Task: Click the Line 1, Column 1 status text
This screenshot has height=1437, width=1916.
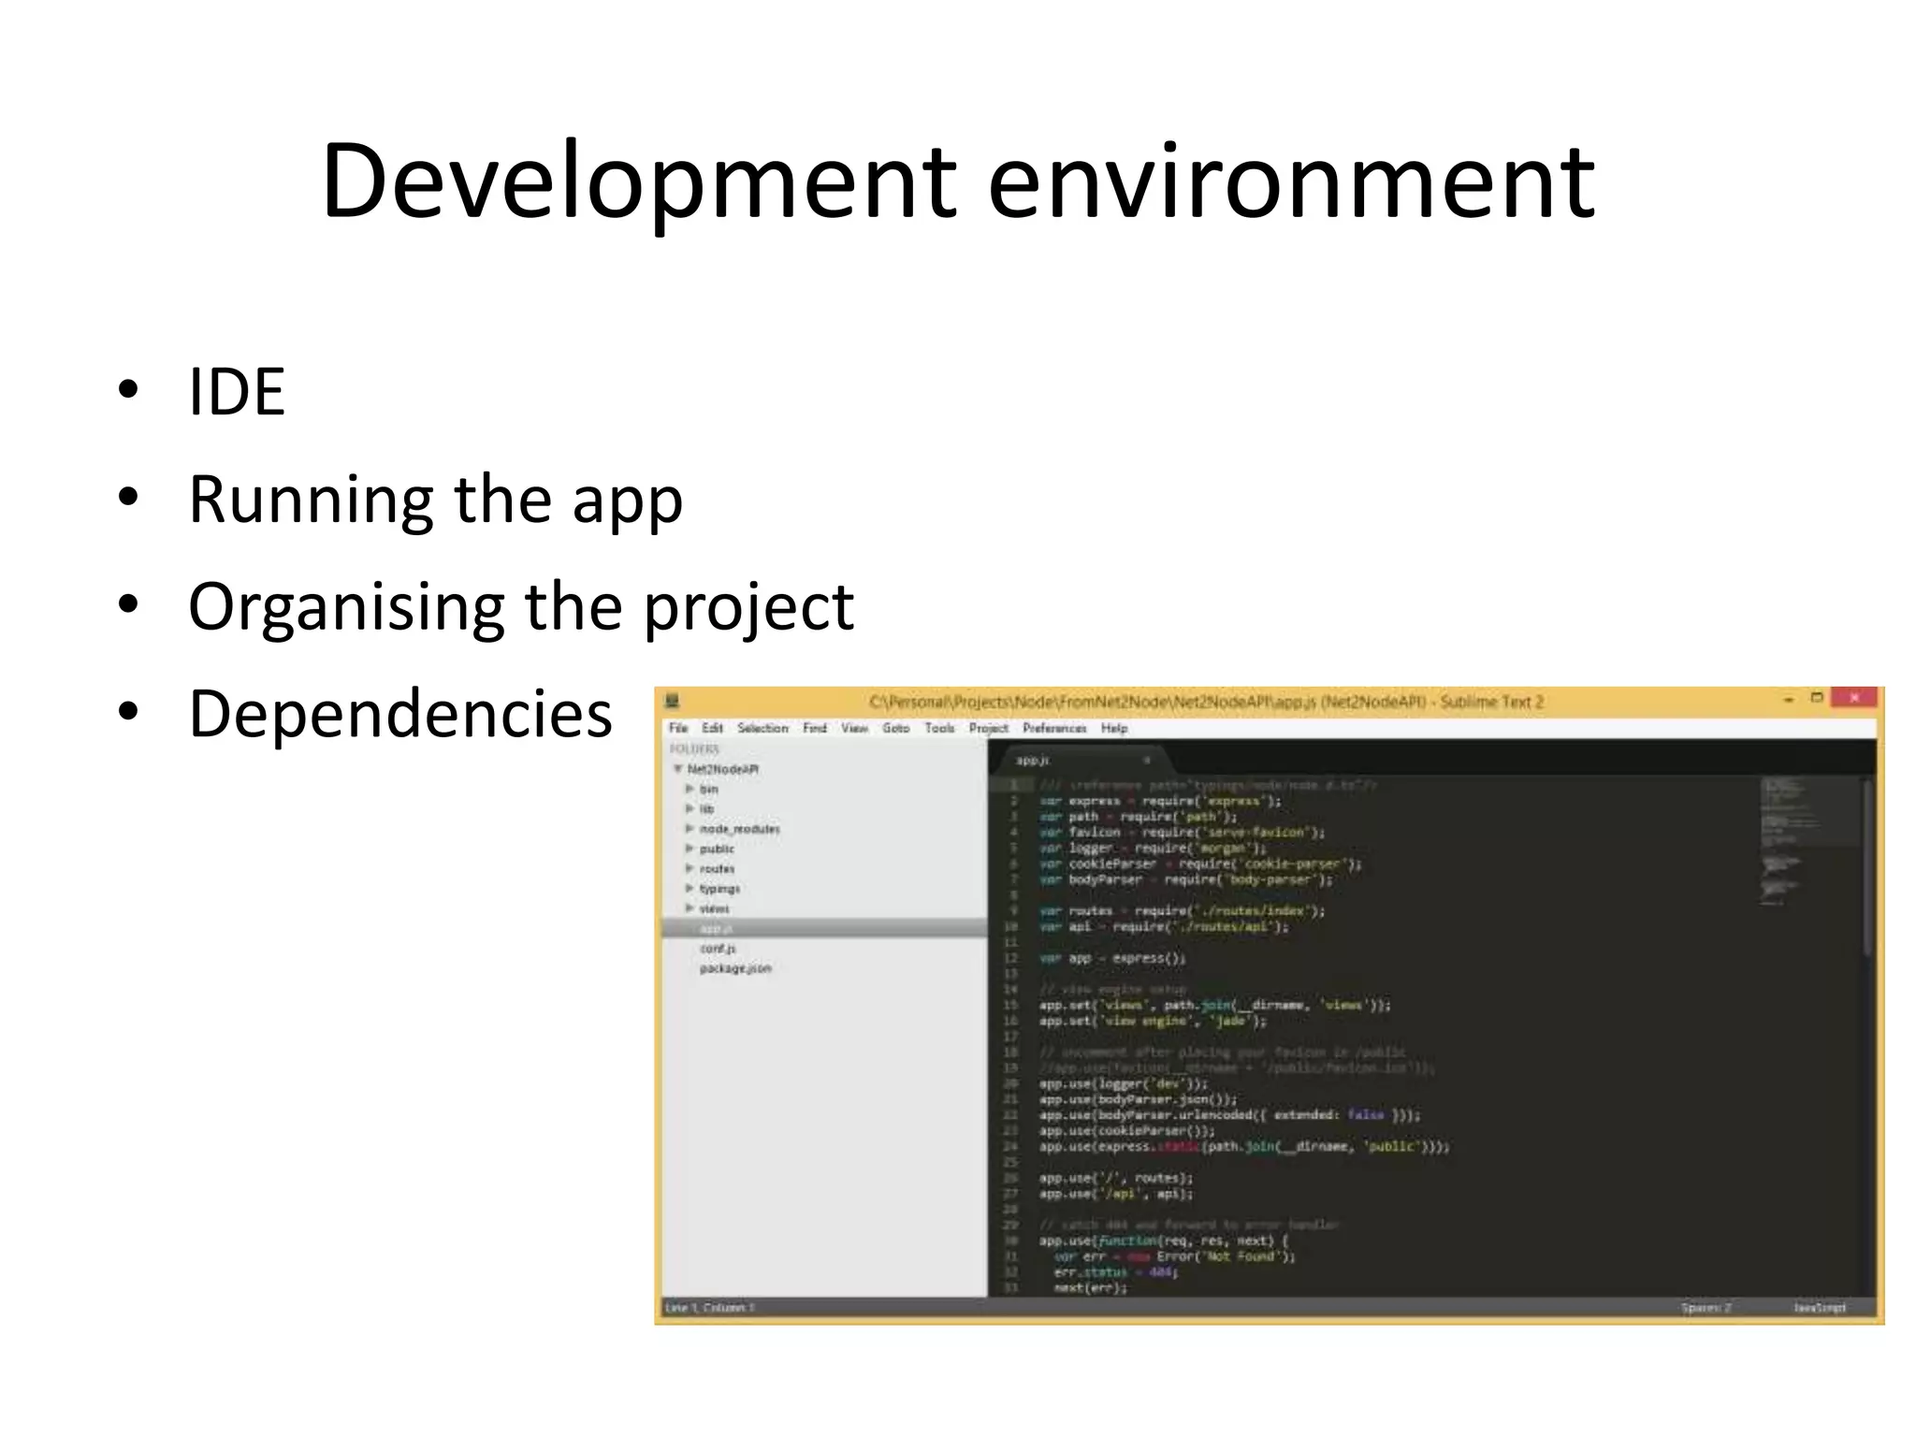Action: 710,1307
